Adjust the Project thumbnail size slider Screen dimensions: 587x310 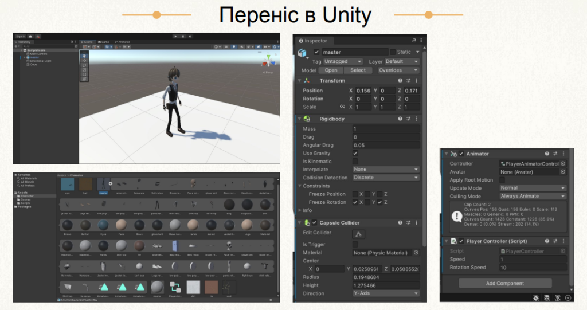tap(271, 300)
